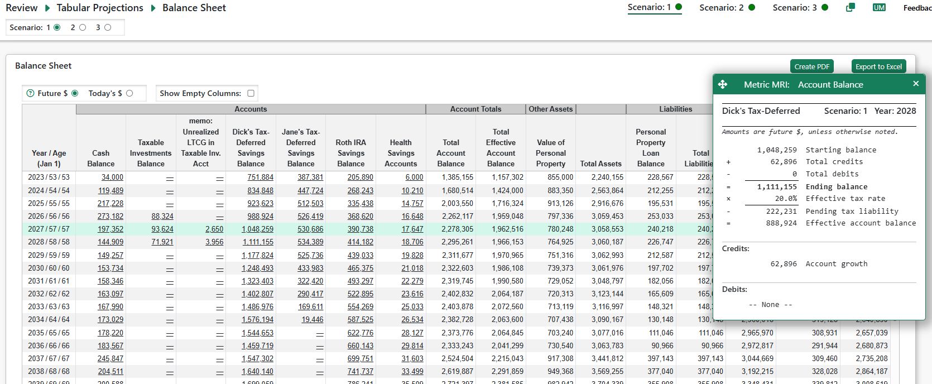Go to Review breadcrumb

21,8
